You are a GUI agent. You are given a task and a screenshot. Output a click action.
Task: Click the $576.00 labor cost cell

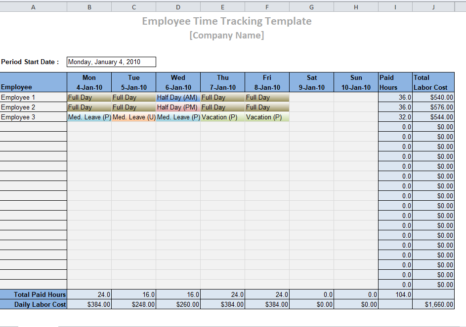[433, 108]
